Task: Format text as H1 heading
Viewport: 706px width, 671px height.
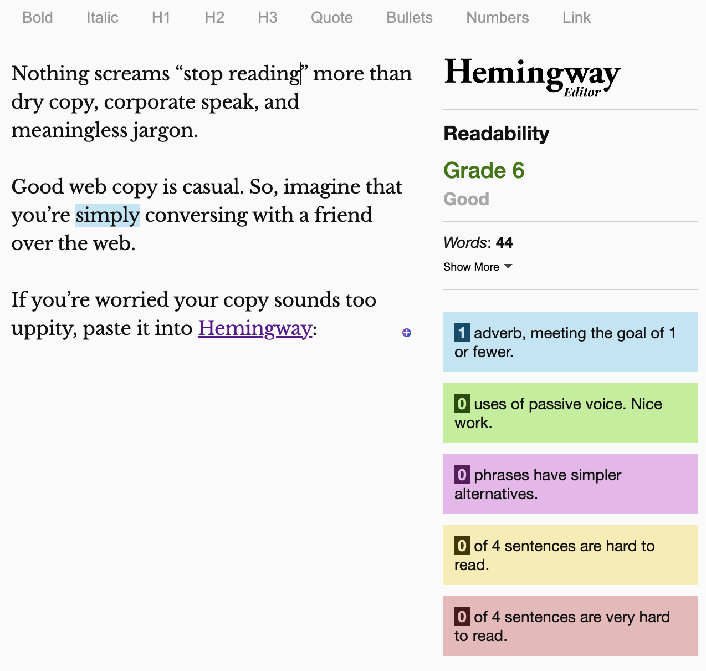Action: coord(161,17)
